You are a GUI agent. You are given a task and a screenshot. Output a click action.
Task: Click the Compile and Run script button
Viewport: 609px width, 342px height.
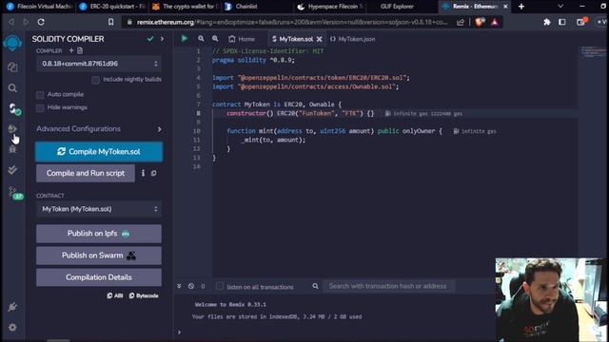[86, 173]
